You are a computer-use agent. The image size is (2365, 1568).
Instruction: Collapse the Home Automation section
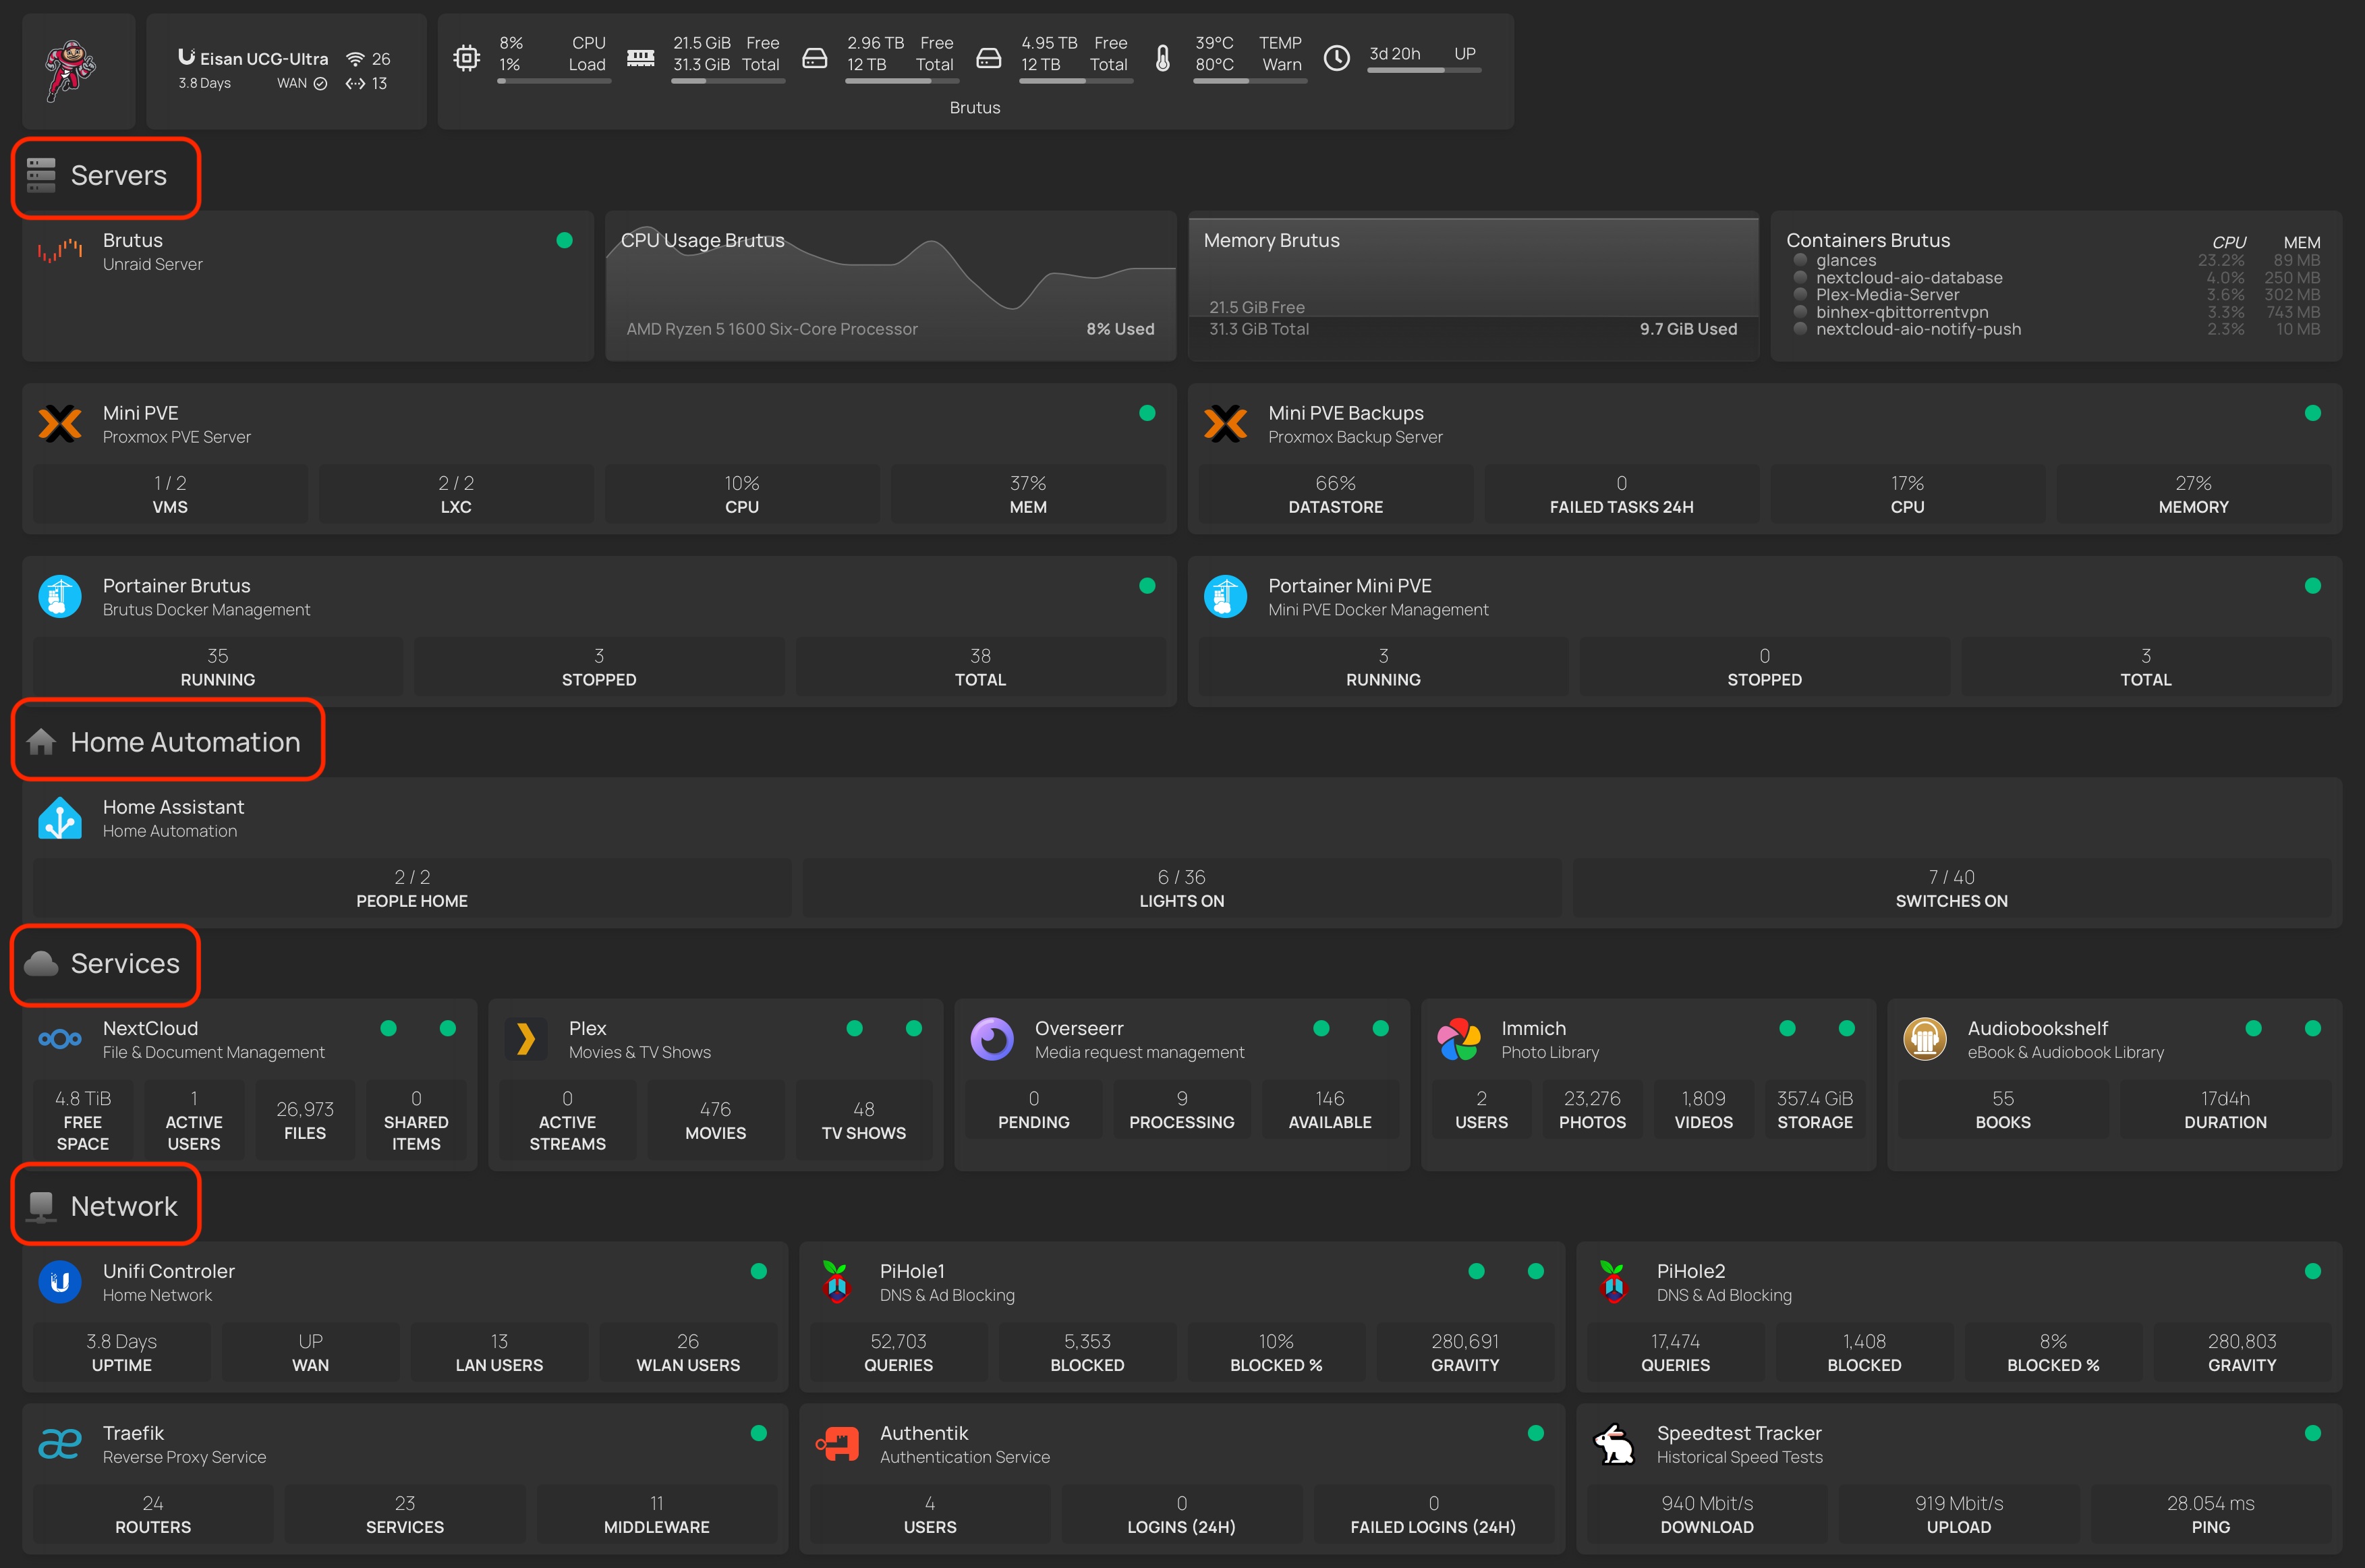pos(185,742)
